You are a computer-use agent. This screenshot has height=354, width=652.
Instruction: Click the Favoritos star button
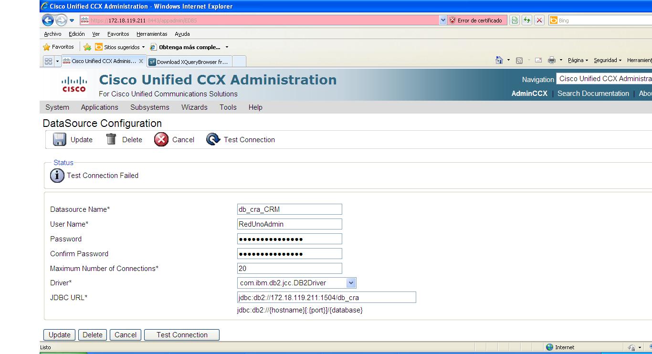58,47
